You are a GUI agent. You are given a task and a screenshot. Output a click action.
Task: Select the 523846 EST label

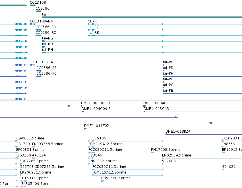coord(95,155)
